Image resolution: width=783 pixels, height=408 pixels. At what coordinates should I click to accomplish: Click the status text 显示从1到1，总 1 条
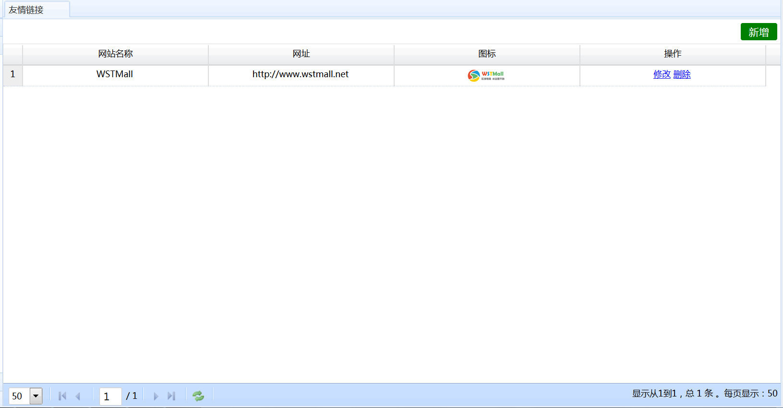673,394
